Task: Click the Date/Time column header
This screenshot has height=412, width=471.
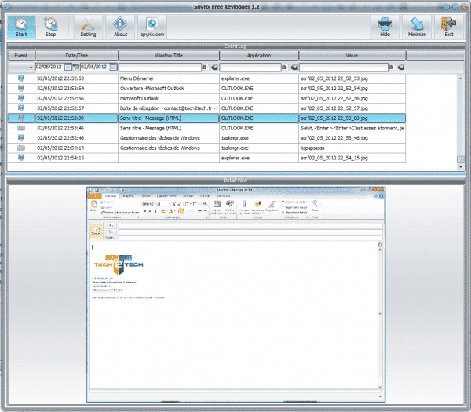Action: (x=76, y=56)
